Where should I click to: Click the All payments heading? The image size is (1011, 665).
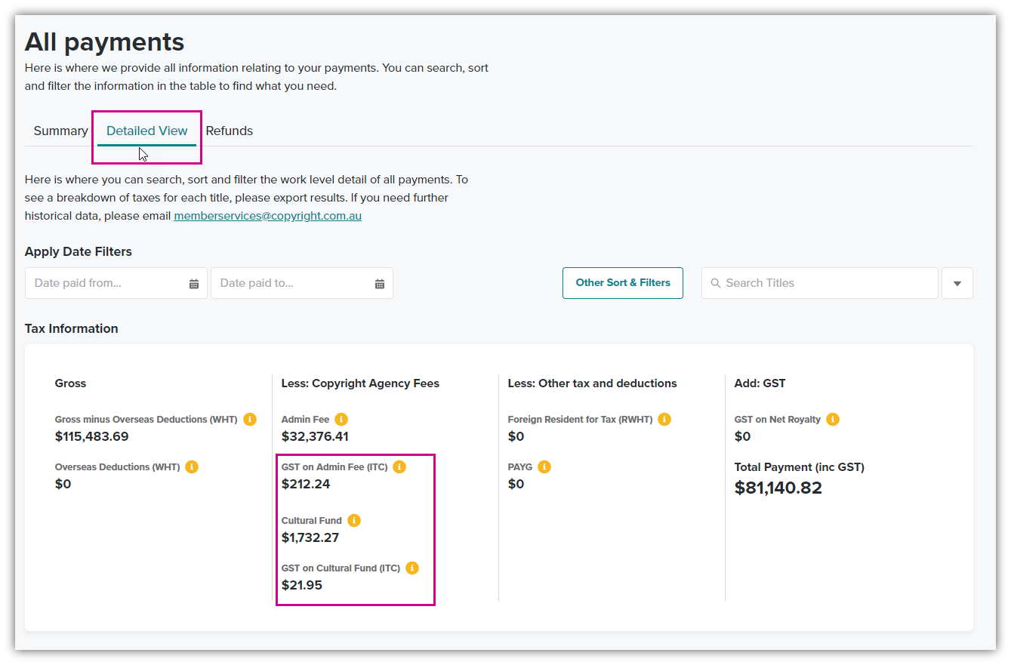105,42
